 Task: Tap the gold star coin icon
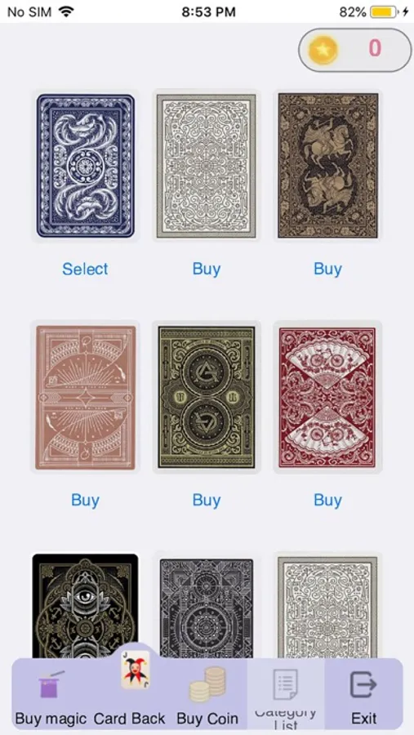click(x=323, y=50)
